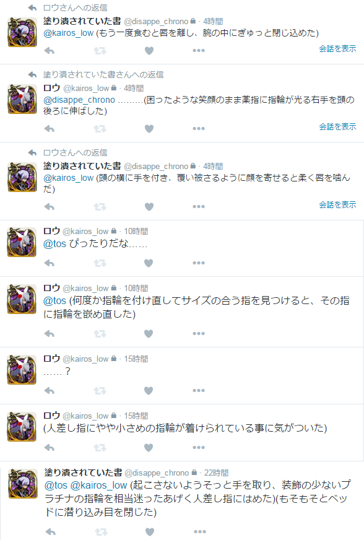Open the 22時間 timestamp of last tweet
The height and width of the screenshot is (545, 364).
[216, 473]
